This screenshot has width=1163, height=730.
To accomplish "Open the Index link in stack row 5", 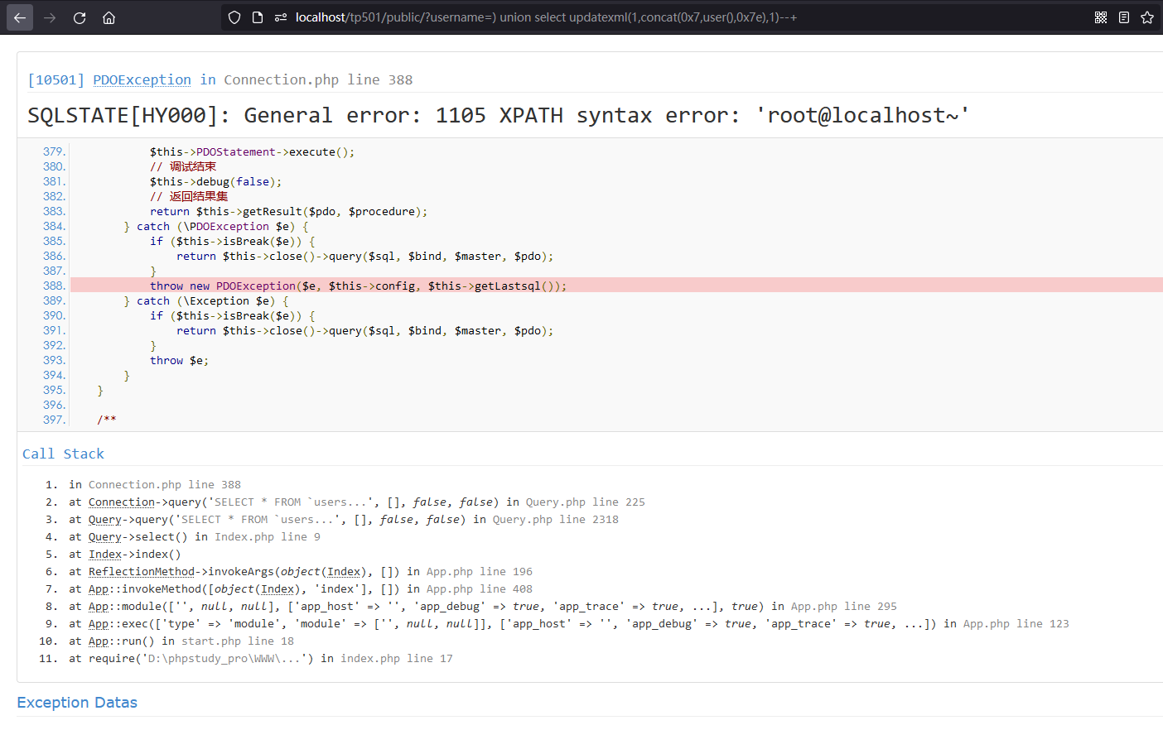I will 105,555.
